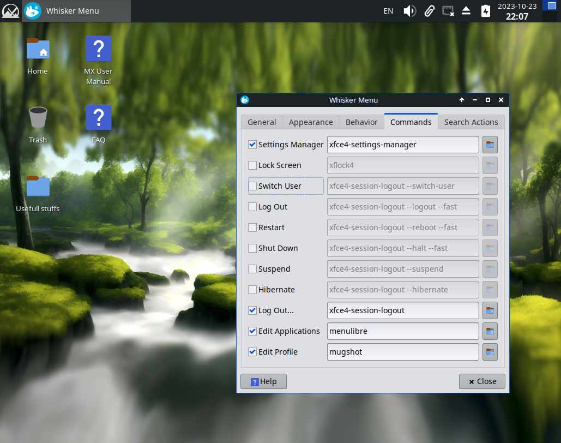Click the menulibre command field
The width and height of the screenshot is (561, 443).
(x=403, y=331)
